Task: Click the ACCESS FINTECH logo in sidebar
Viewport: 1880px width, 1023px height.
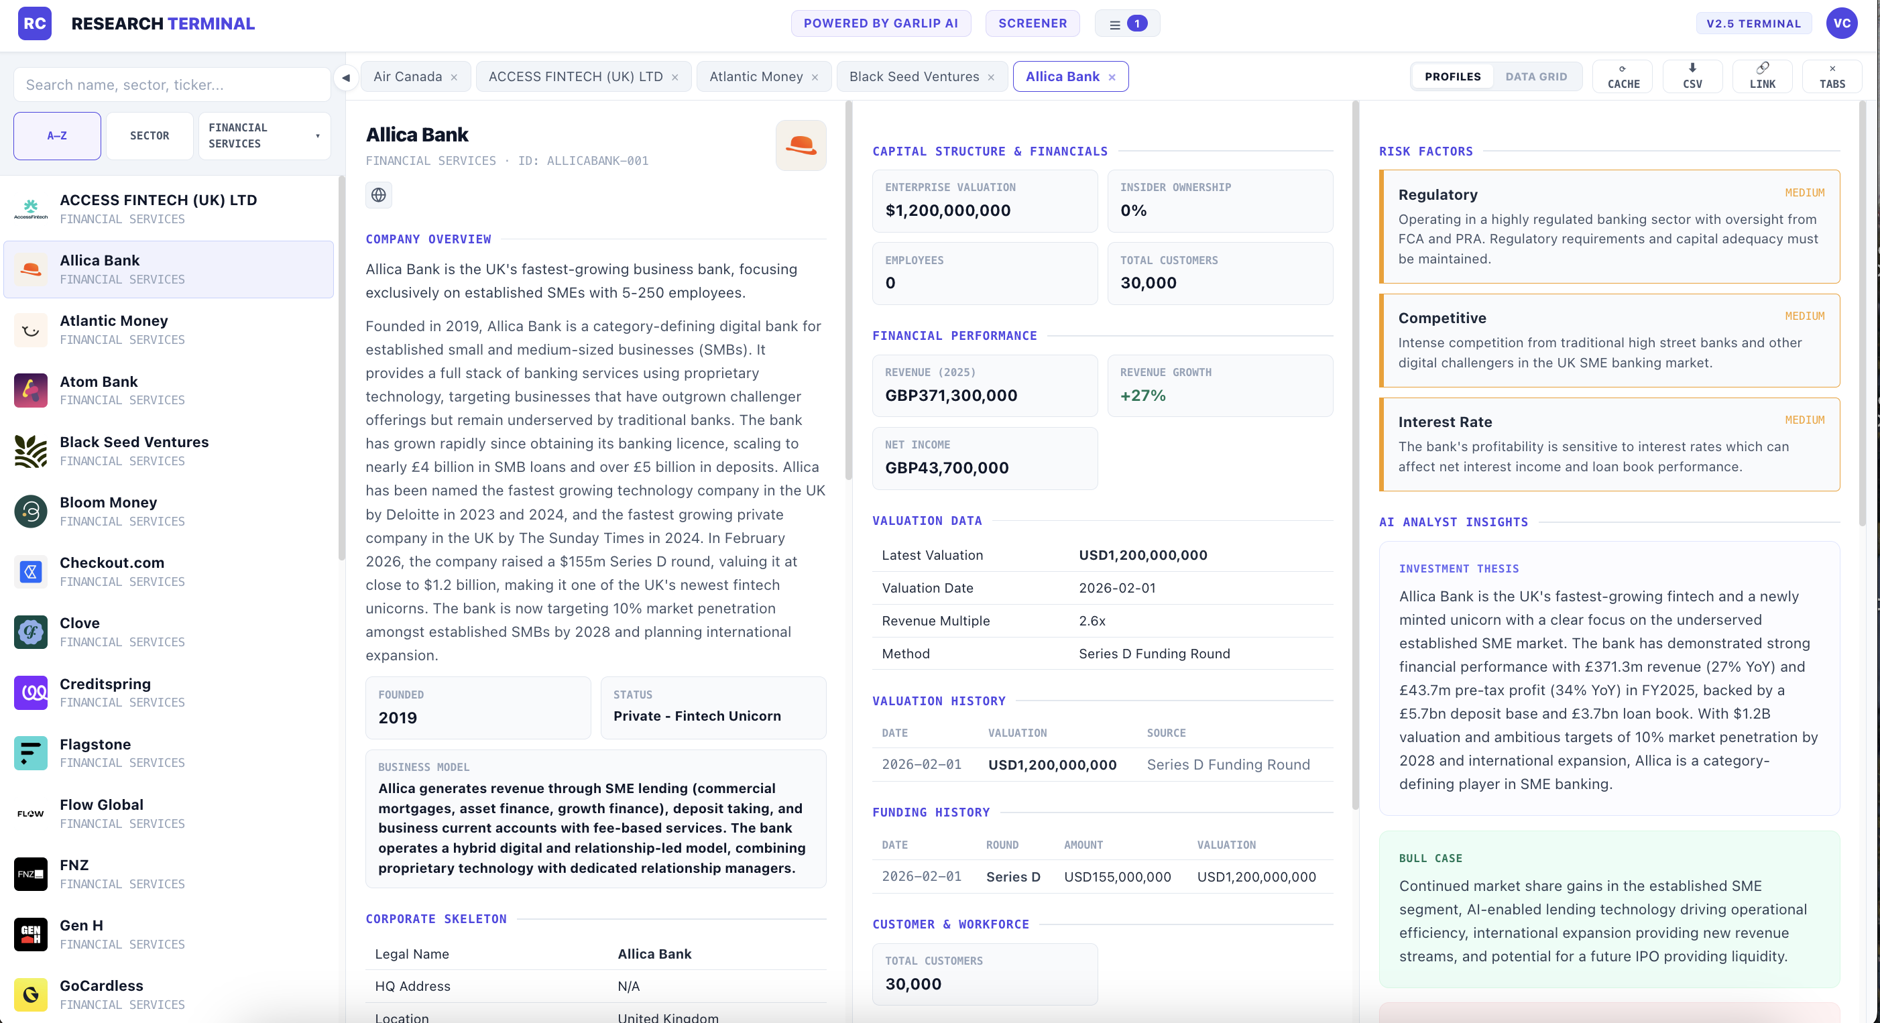Action: [31, 209]
